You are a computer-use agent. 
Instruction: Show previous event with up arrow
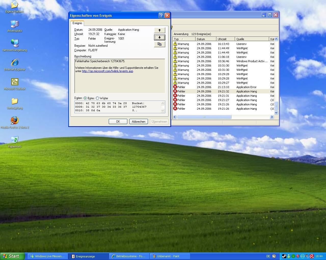(159, 30)
